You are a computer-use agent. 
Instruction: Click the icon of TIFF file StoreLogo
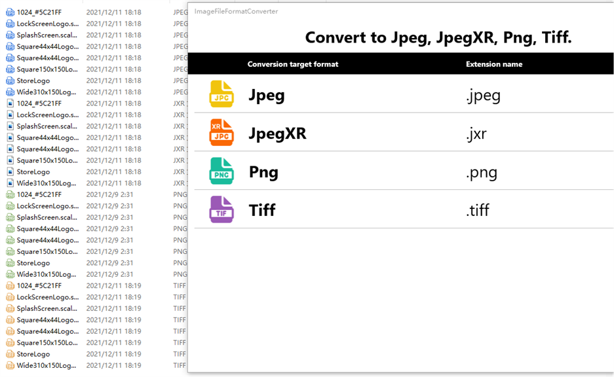(10, 354)
